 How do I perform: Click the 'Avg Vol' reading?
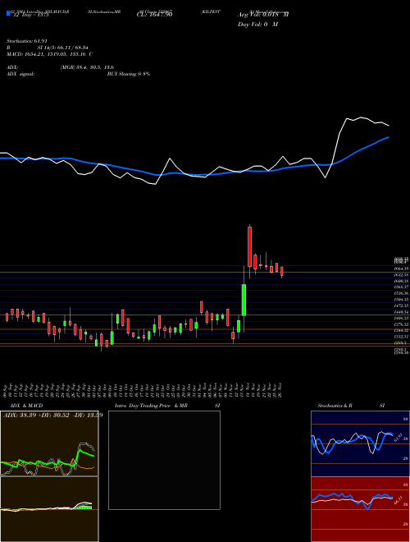tap(263, 15)
